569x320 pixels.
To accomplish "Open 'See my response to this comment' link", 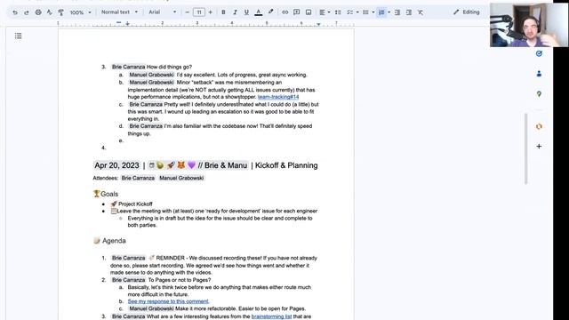I will pyautogui.click(x=168, y=301).
